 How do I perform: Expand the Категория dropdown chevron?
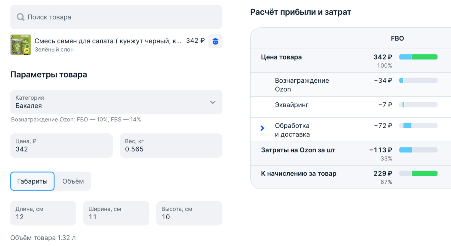(x=213, y=102)
